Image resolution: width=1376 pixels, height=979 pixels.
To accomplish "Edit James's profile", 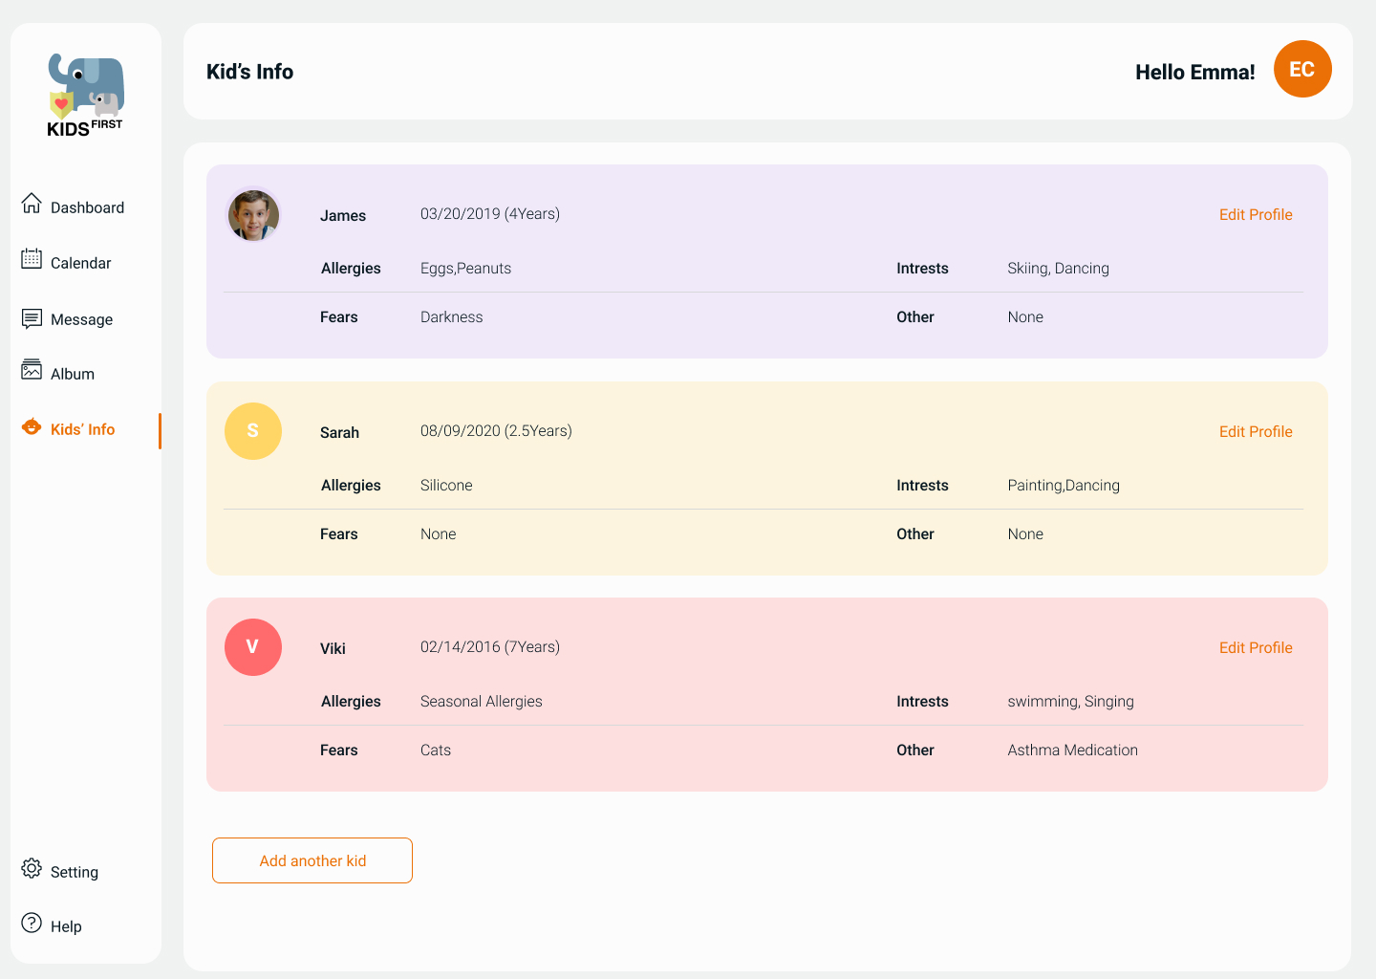I will 1256,214.
